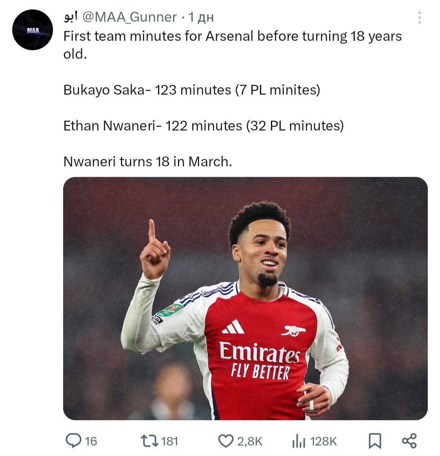The image size is (440, 456).
Task: Click the Ethan Nwaneri 122 minutes line
Action: [203, 126]
